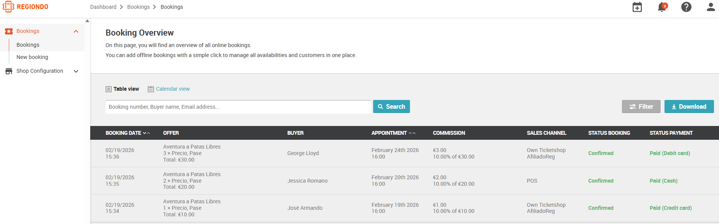
Task: Switch to Calendar view
Action: [173, 89]
